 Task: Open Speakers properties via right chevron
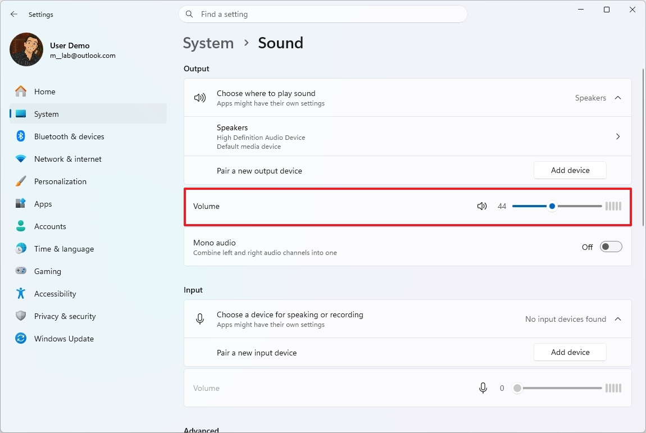pyautogui.click(x=618, y=136)
